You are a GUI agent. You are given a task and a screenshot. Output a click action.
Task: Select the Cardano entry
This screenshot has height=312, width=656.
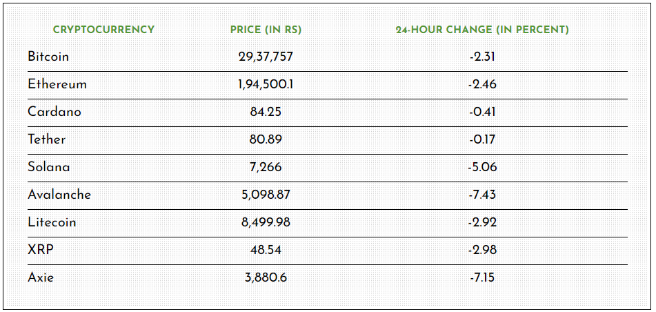pyautogui.click(x=54, y=112)
